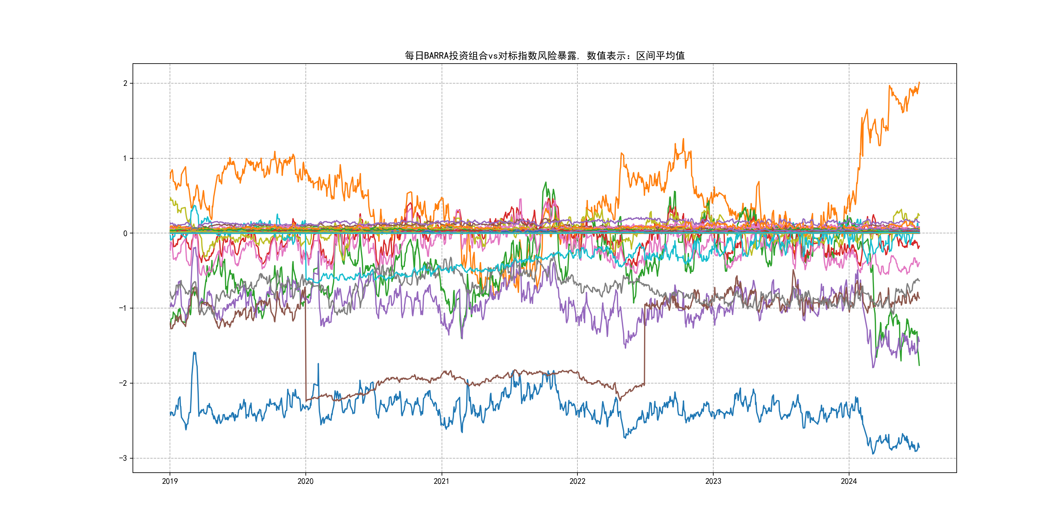Click the blue line's right endpoint
Screen dimensions: 1063x531
(919, 447)
